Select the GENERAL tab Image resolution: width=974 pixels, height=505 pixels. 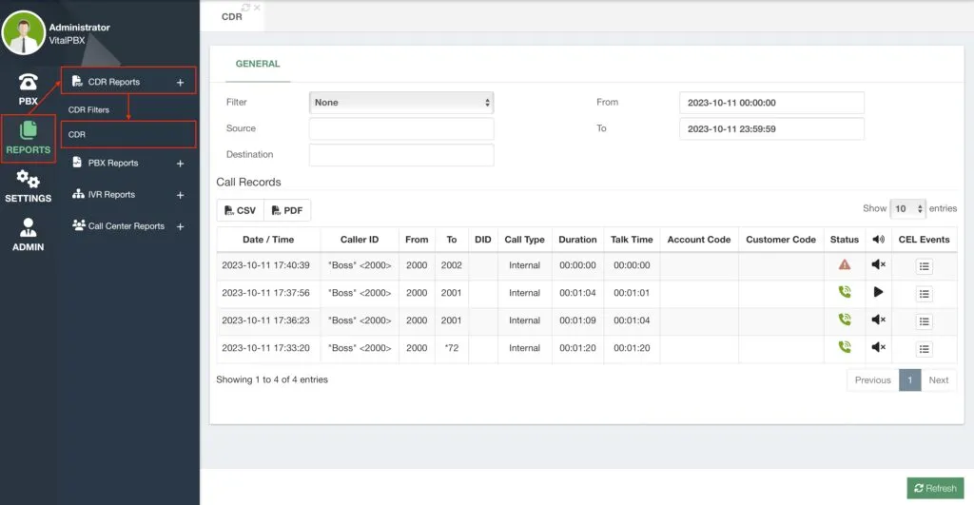(258, 64)
